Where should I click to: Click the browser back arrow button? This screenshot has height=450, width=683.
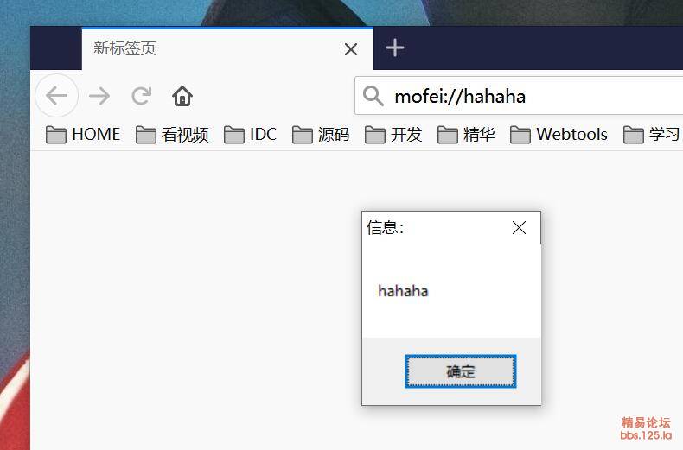pos(56,96)
